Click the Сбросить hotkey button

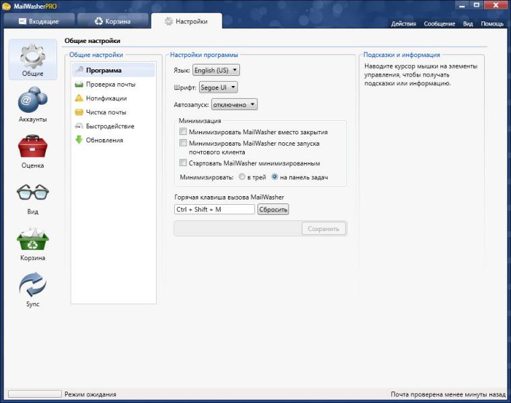(x=273, y=210)
